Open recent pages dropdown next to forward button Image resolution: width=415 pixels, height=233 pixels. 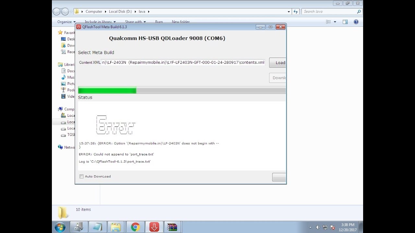(71, 12)
